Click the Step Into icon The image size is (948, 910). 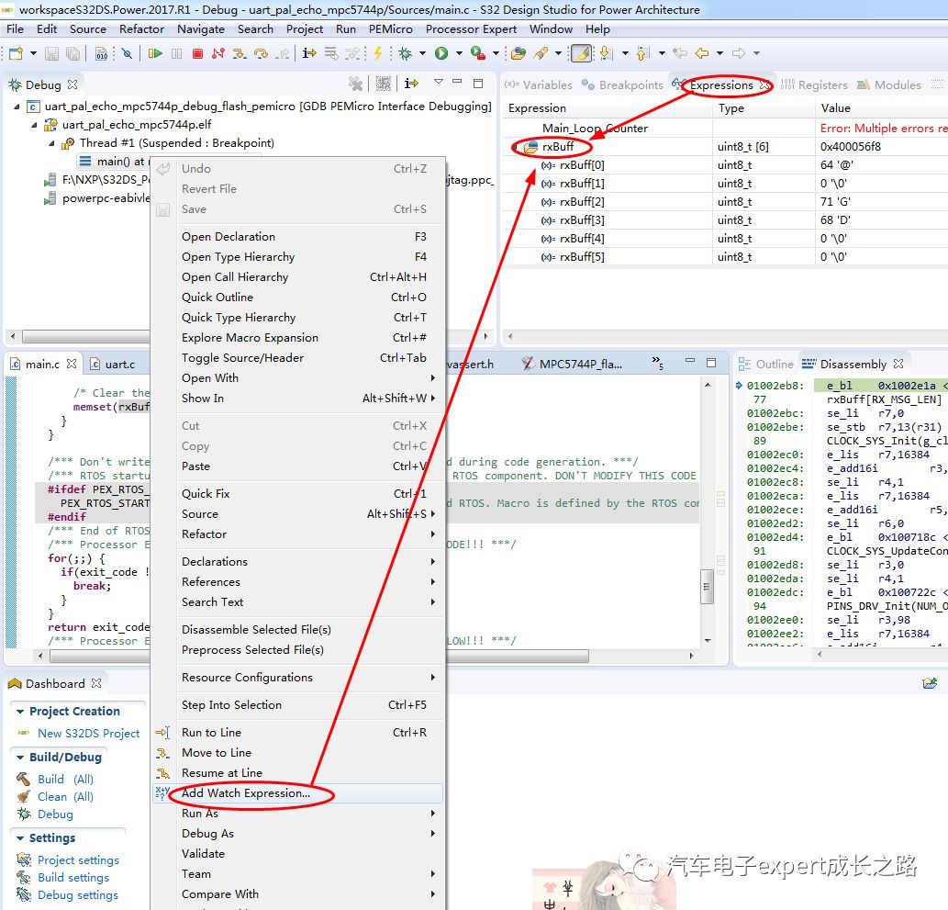pyautogui.click(x=240, y=53)
